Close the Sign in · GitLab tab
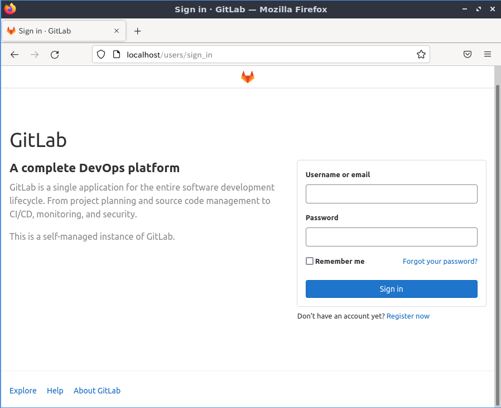The width and height of the screenshot is (501, 408). (117, 31)
